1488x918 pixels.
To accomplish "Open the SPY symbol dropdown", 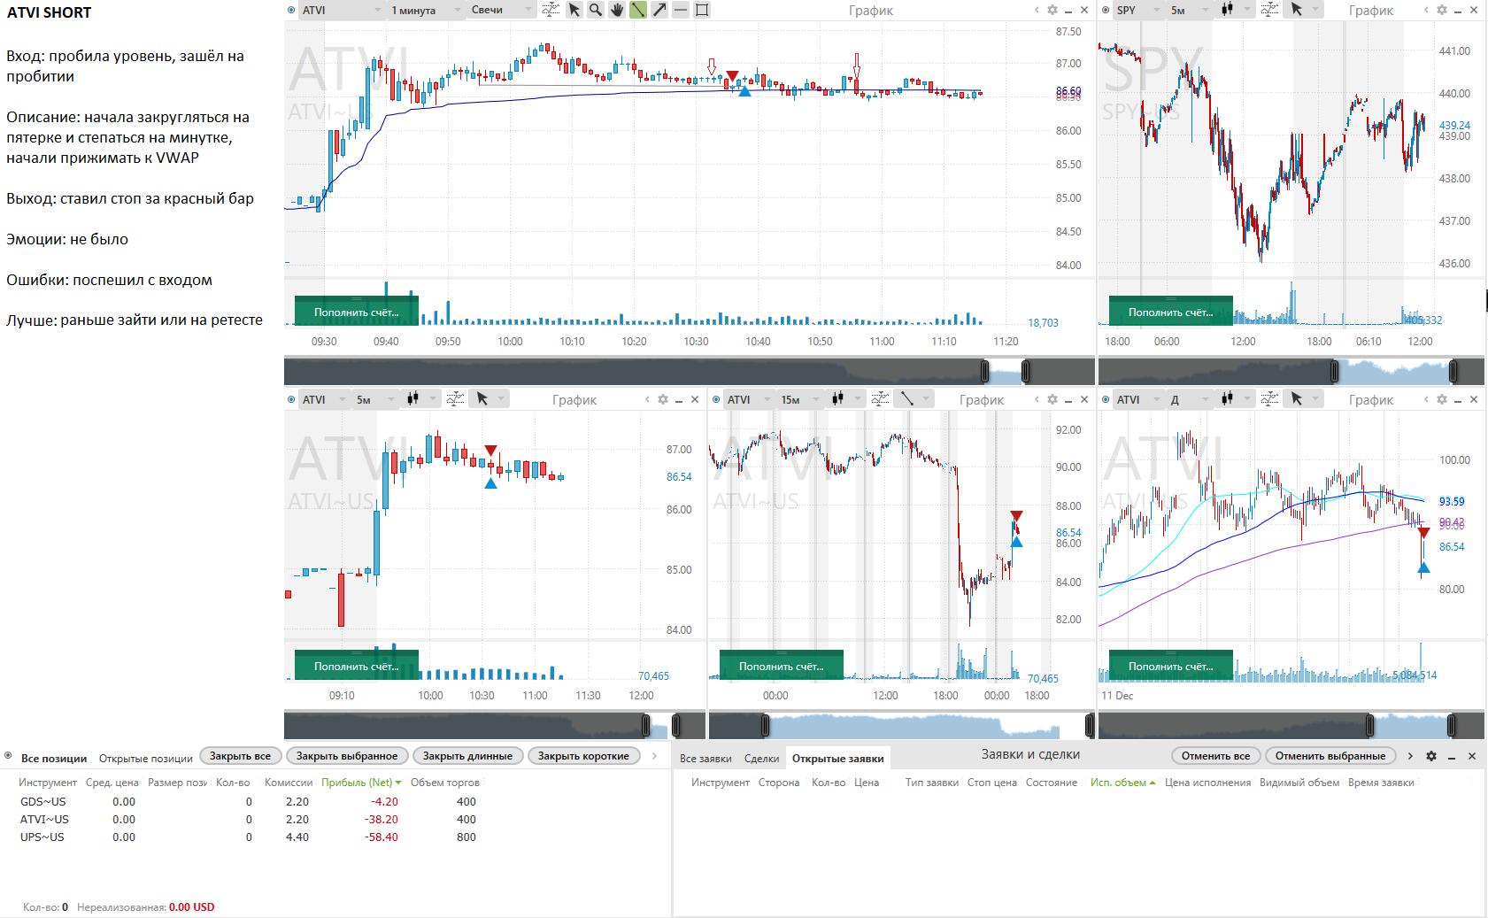I will coord(1137,10).
